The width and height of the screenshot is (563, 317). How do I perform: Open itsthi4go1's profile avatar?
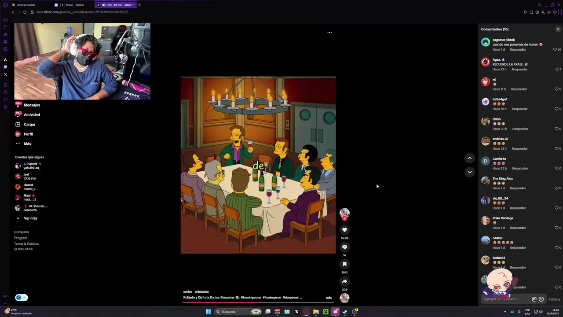[x=486, y=102]
